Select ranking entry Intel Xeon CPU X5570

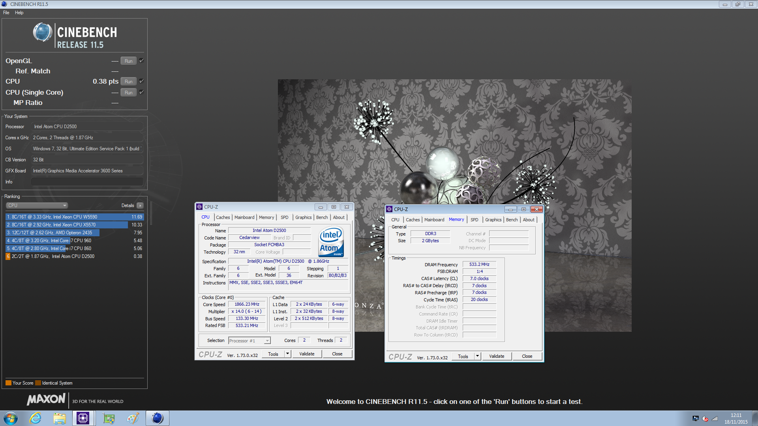74,225
